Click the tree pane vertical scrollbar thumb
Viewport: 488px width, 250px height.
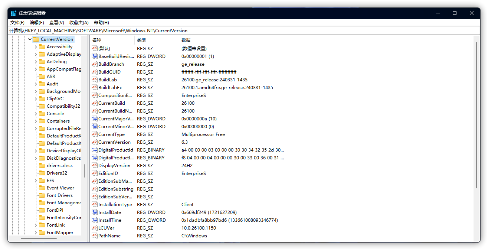click(84, 171)
